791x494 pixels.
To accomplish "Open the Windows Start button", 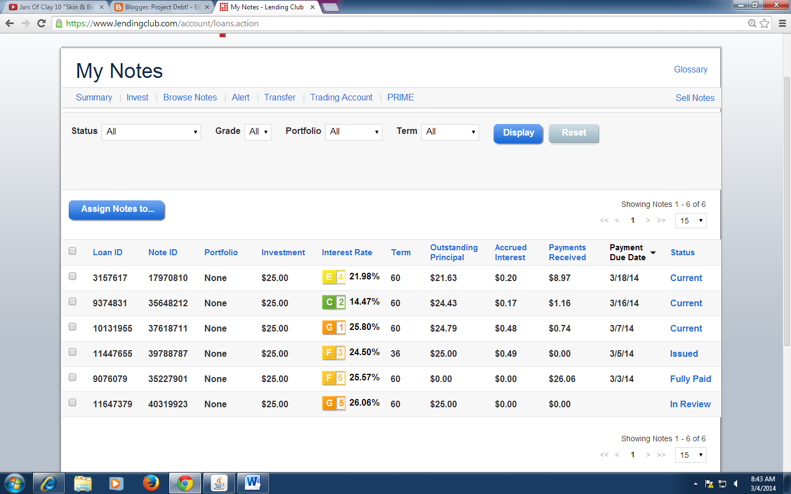I will pyautogui.click(x=15, y=484).
